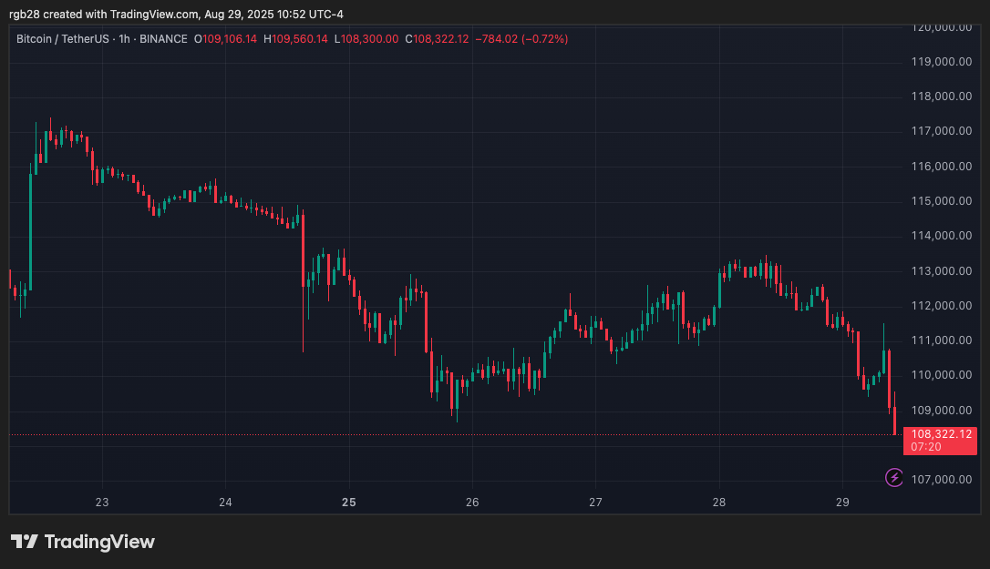This screenshot has height=569, width=990.
Task: Click the TradingView.com watermark text
Action: (155, 15)
